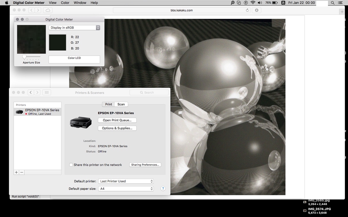Viewport: 348px width, 217px height.
Task: Click the Open Print Queue button
Action: click(117, 120)
